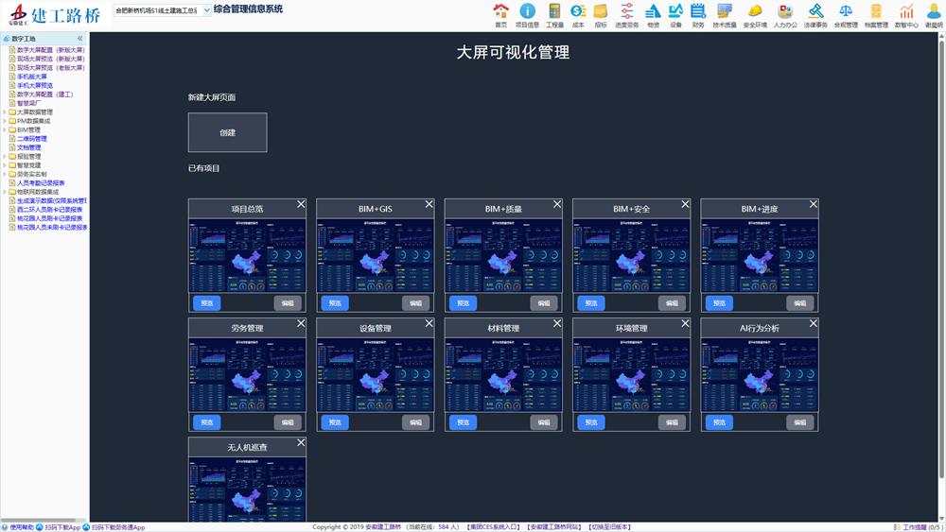Image resolution: width=946 pixels, height=532 pixels.
Task: Open the 安全环境 helmet icon
Action: pyautogui.click(x=755, y=11)
